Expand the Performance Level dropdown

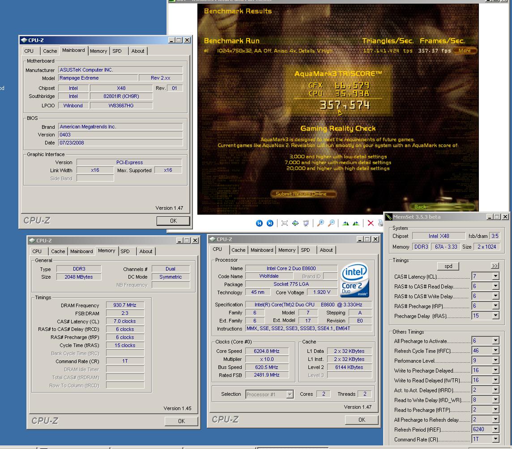[x=495, y=360]
